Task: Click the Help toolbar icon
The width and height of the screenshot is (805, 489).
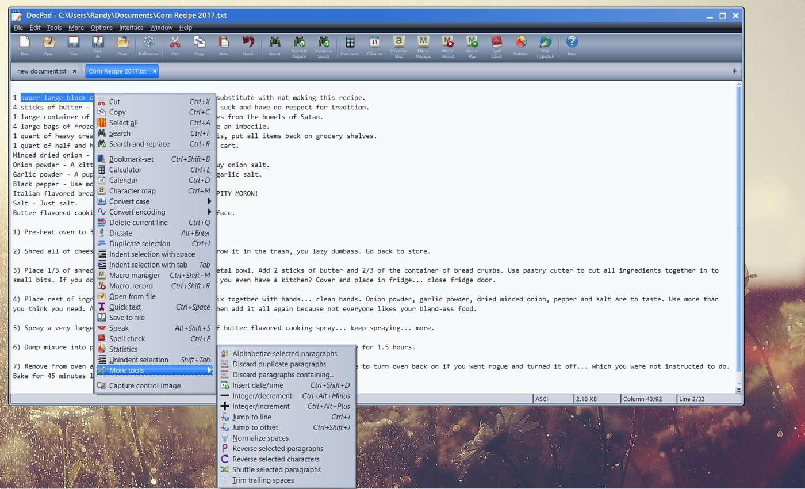Action: (572, 45)
